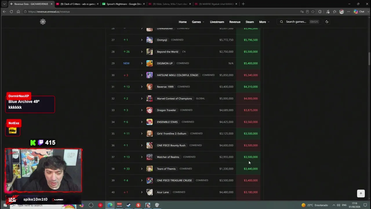Open a new browser tab
The image size is (371, 209).
pyautogui.click(x=243, y=4)
